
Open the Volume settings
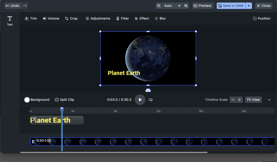tap(51, 19)
